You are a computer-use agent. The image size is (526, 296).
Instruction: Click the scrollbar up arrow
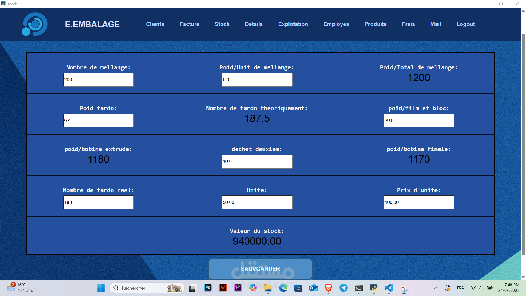523,11
